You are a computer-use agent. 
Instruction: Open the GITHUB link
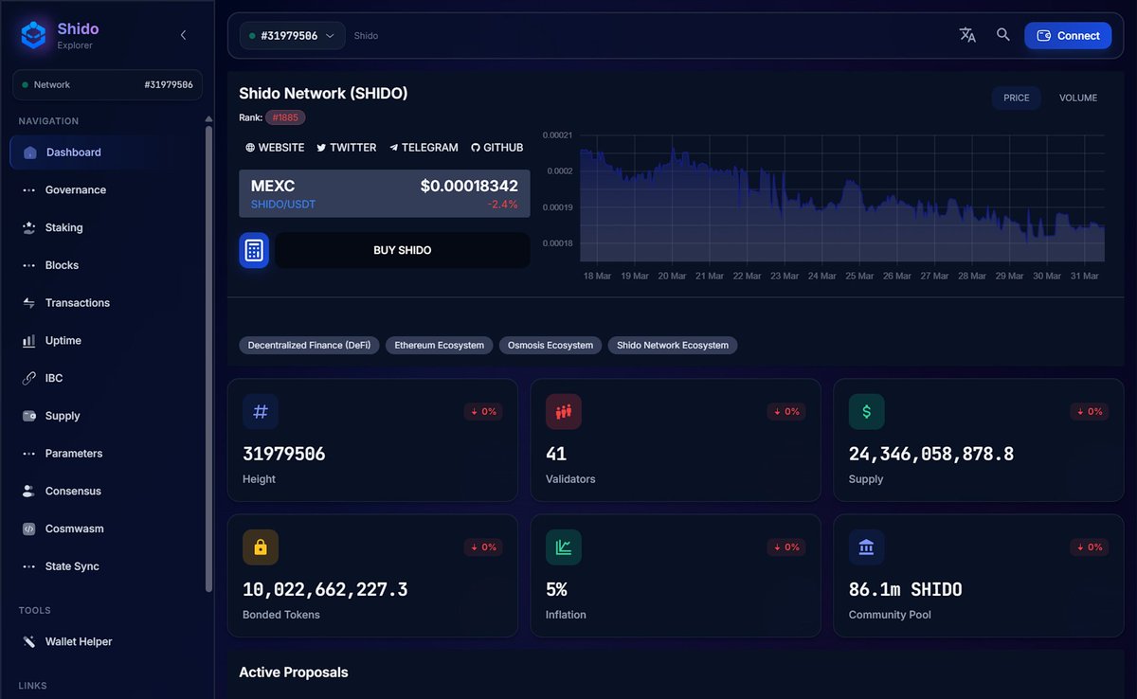point(496,148)
